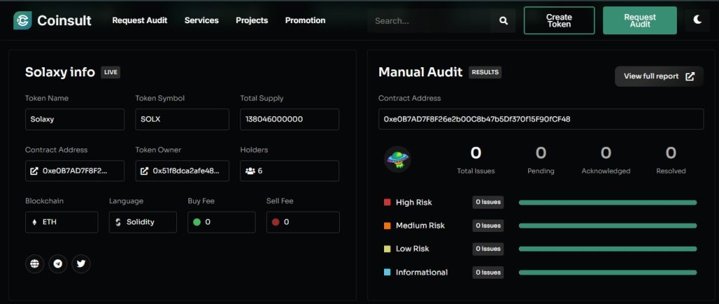Click the holders people icon
The height and width of the screenshot is (304, 719).
click(250, 171)
